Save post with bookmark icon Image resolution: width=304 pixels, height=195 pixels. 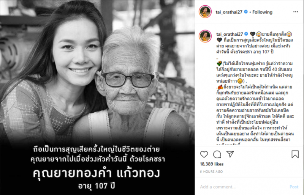295,154
